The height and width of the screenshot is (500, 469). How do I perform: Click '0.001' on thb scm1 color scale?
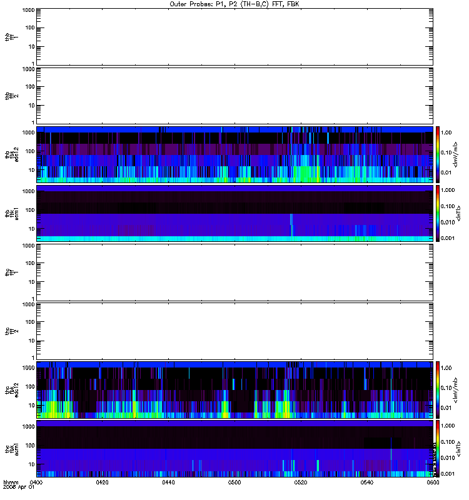(x=448, y=238)
